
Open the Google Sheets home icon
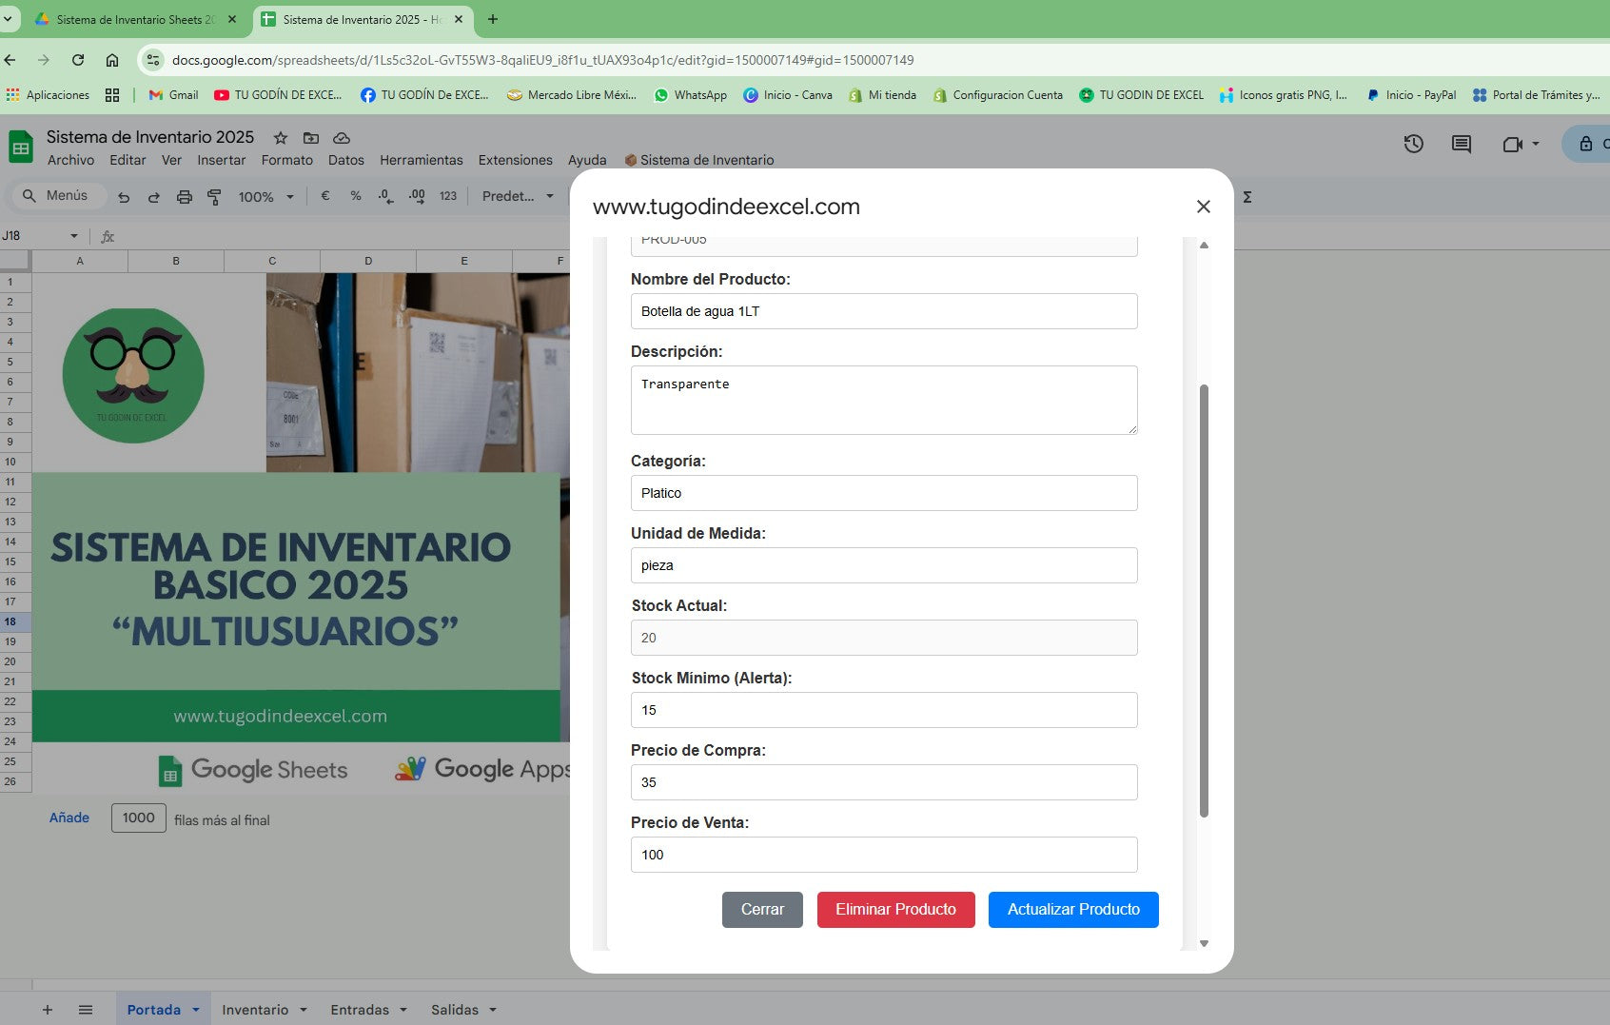pos(20,148)
